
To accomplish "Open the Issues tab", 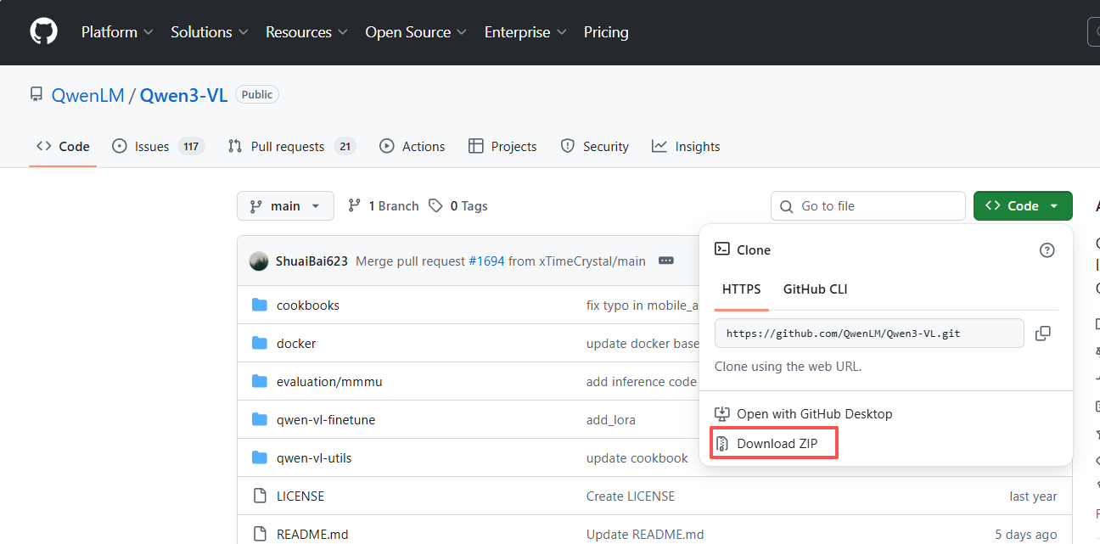I will [x=159, y=146].
